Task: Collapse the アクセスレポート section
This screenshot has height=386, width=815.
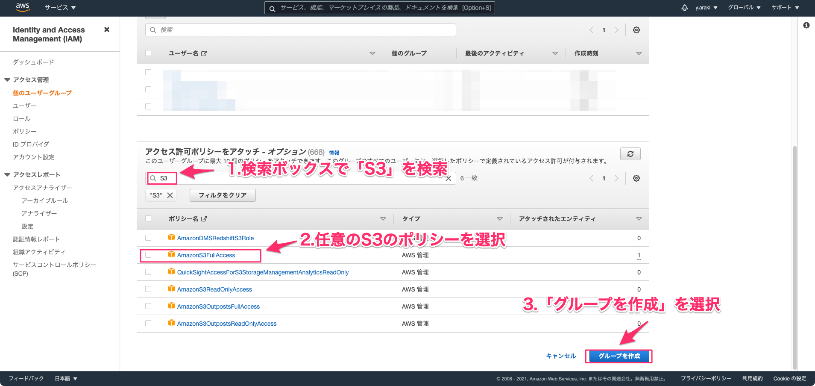Action: click(7, 175)
